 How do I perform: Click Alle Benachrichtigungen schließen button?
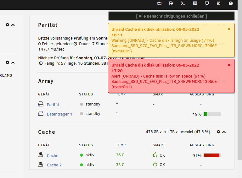pyautogui.click(x=172, y=16)
